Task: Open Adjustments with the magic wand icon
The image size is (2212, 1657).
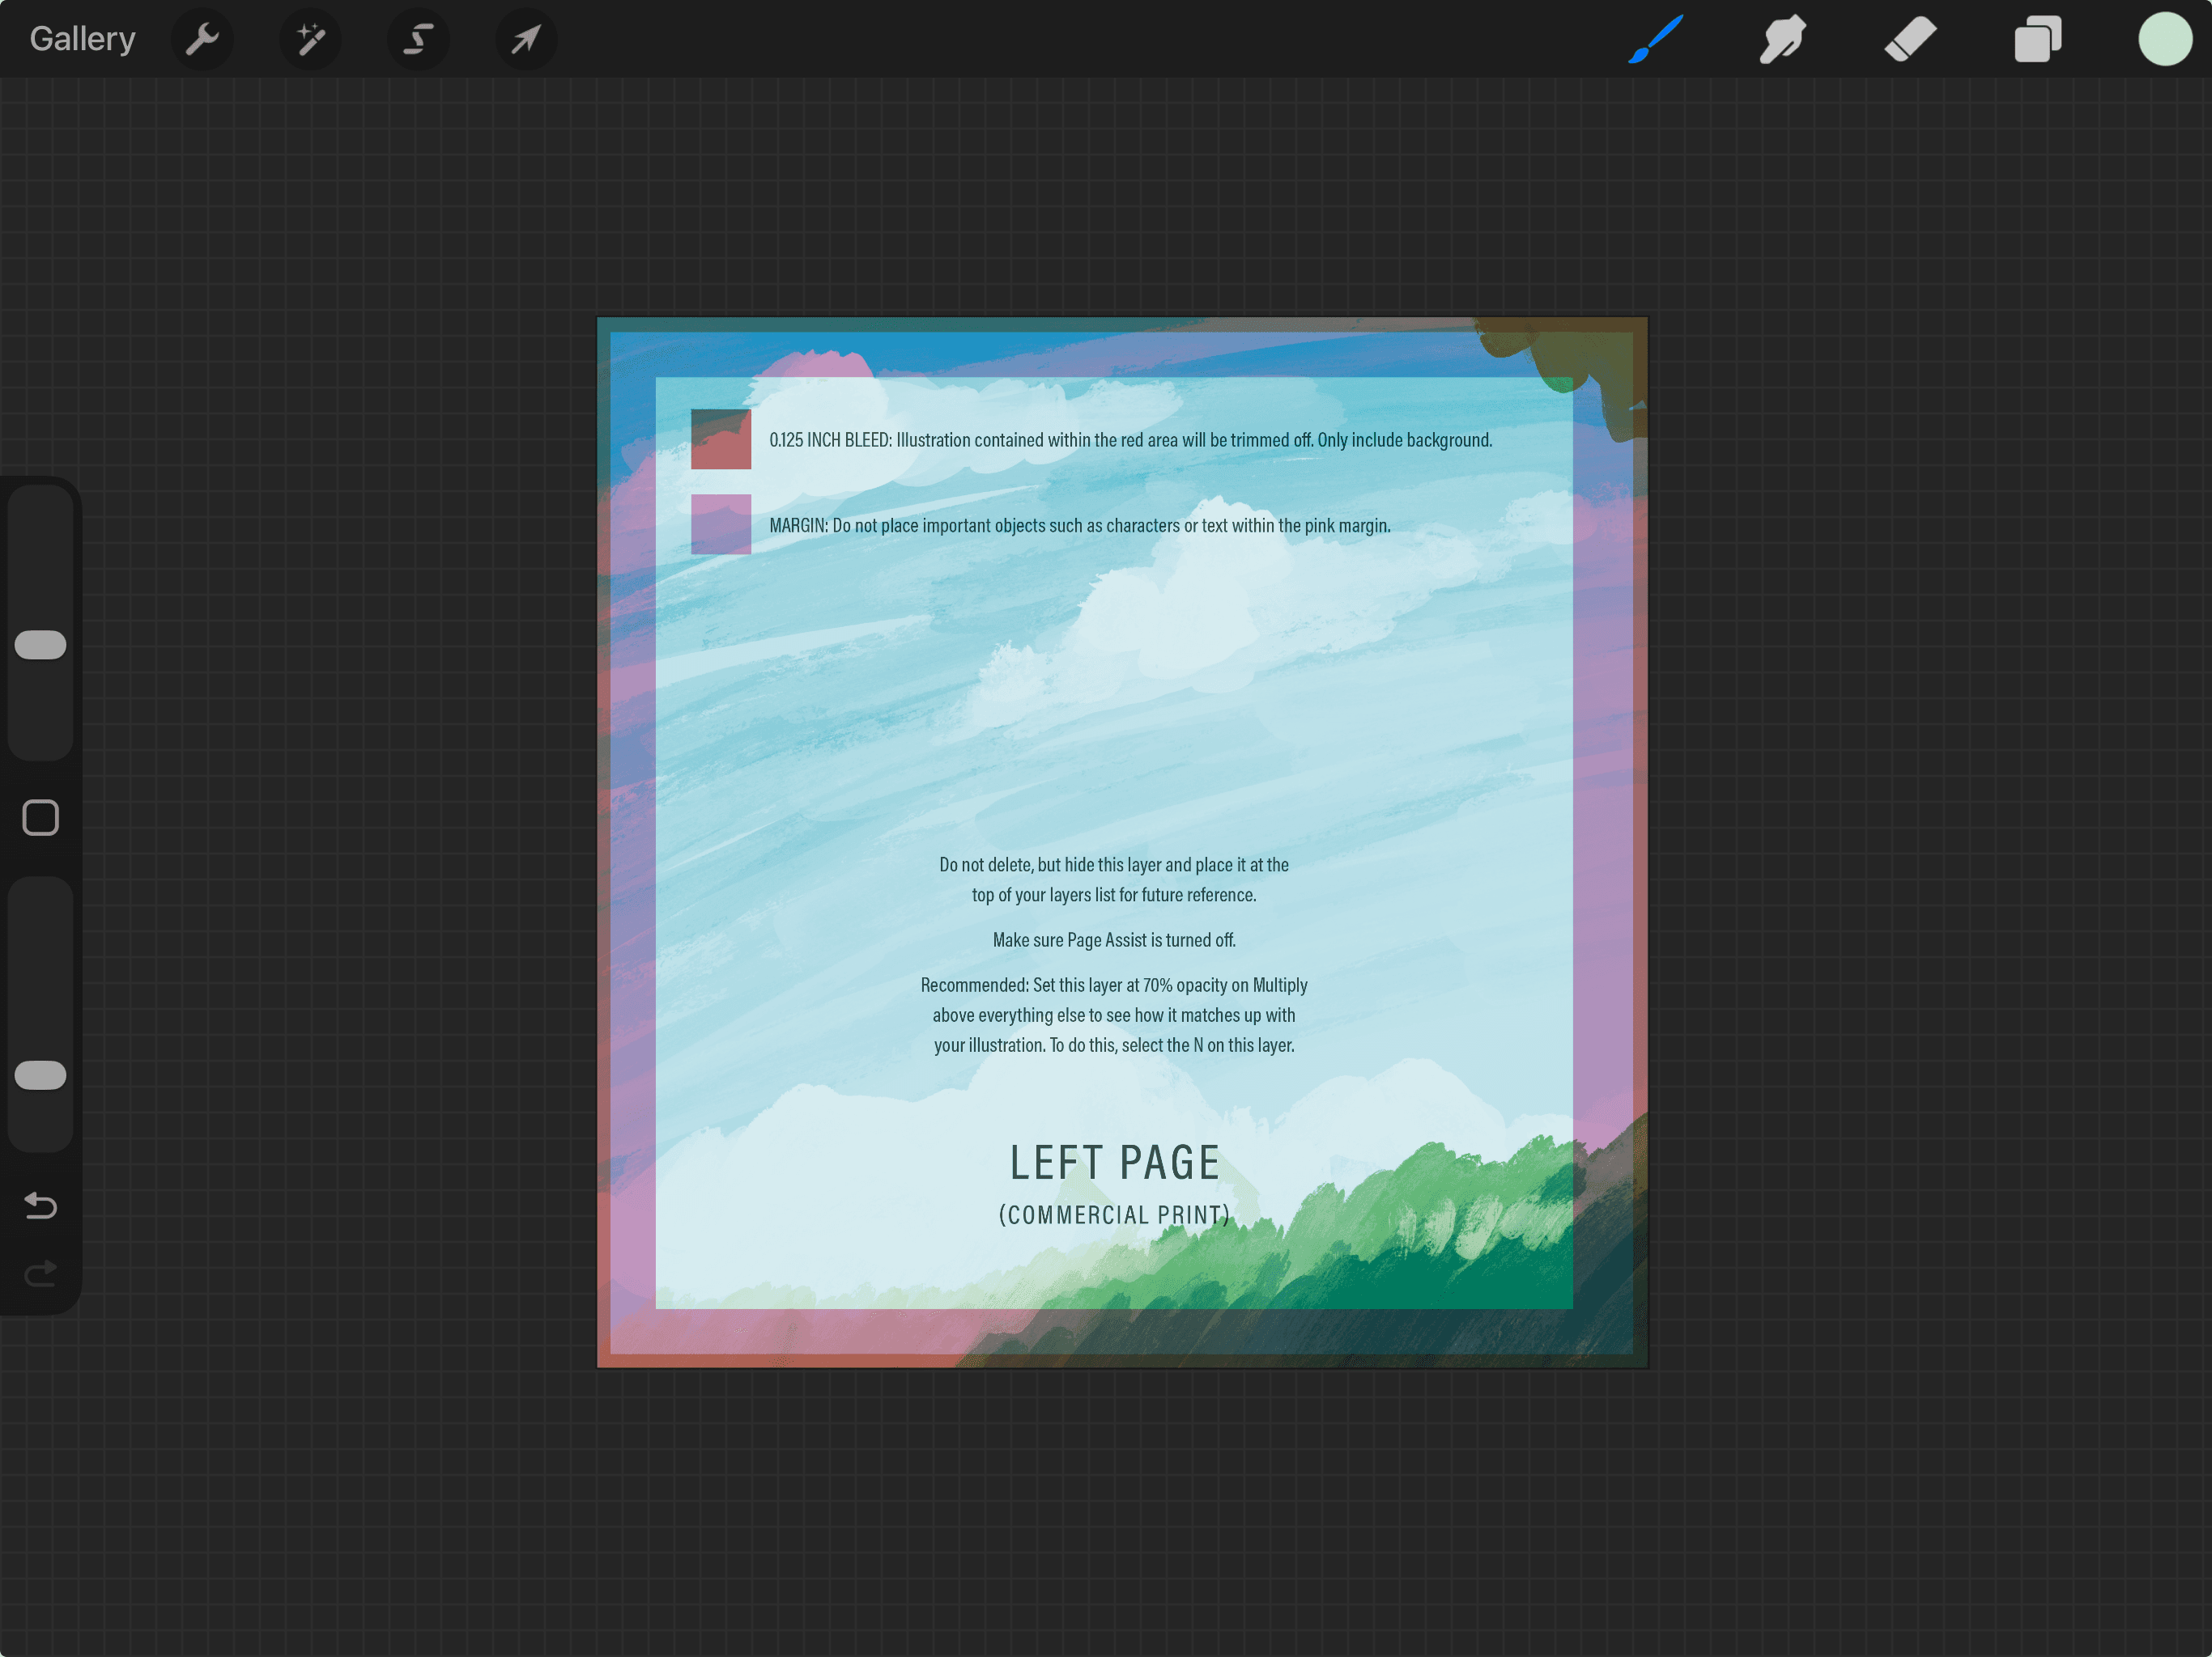Action: pyautogui.click(x=311, y=39)
